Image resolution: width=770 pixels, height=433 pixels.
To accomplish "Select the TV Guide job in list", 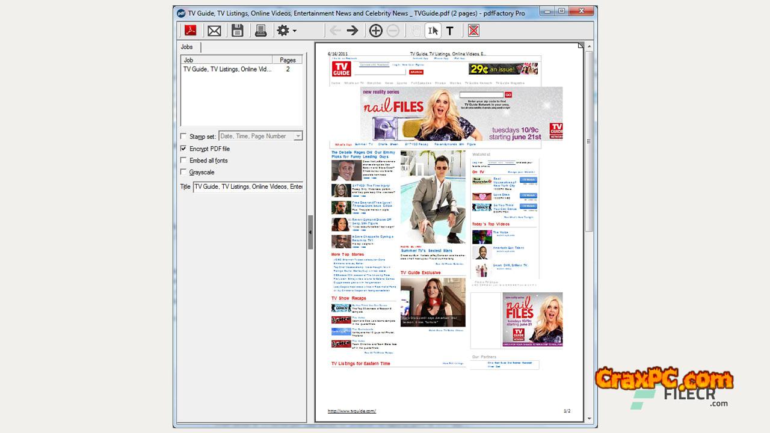I will (x=227, y=69).
